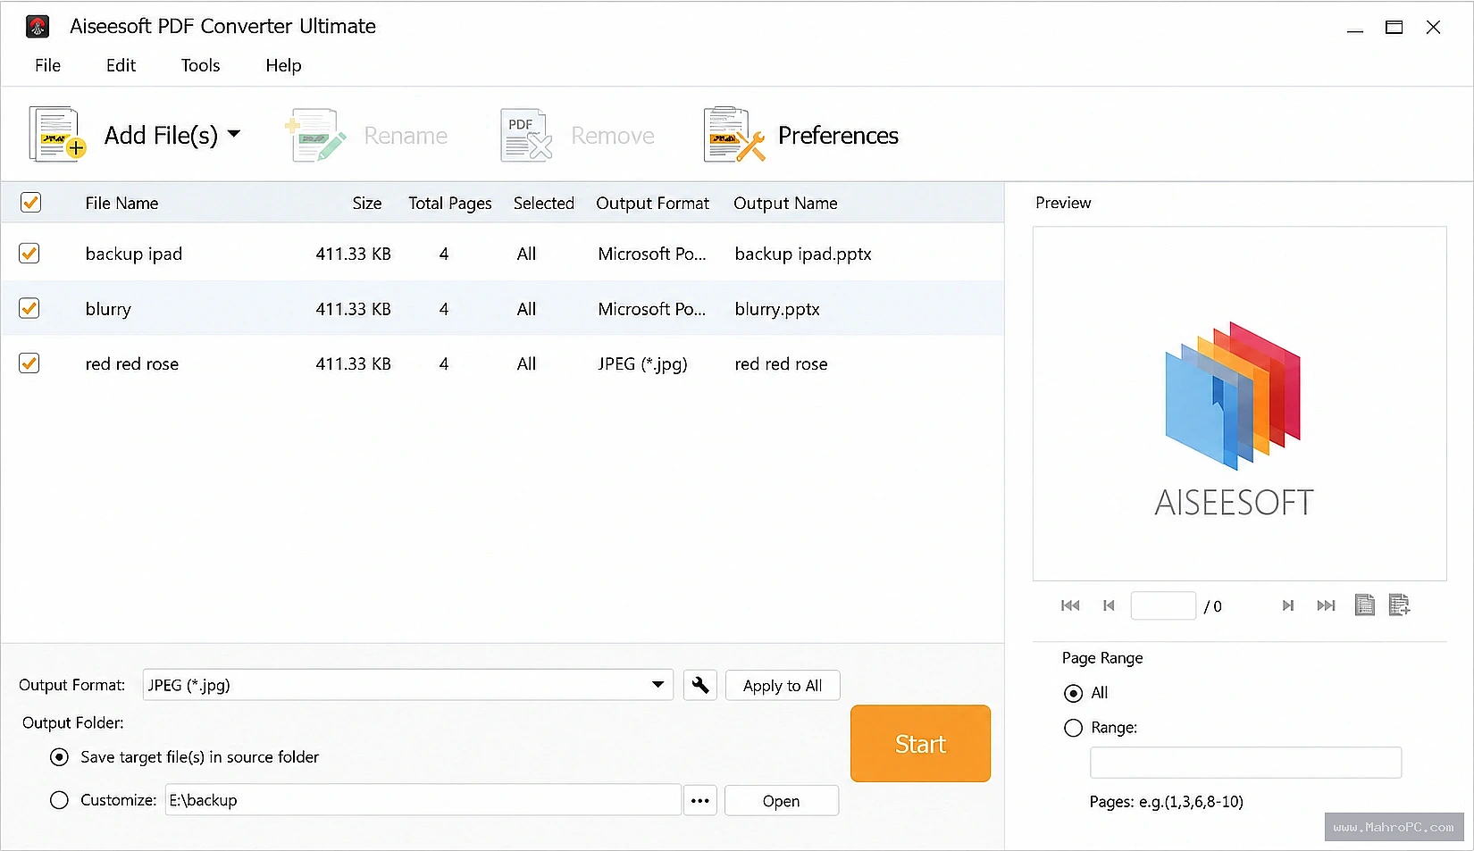1474x851 pixels.
Task: Click the Output Name column header
Action: click(x=785, y=203)
